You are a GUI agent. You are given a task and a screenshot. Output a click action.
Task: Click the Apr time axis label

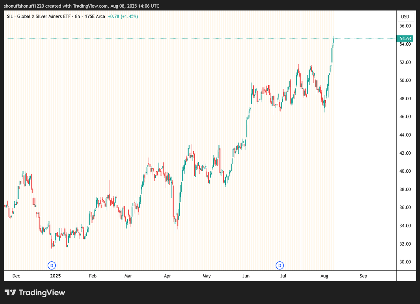click(167, 276)
